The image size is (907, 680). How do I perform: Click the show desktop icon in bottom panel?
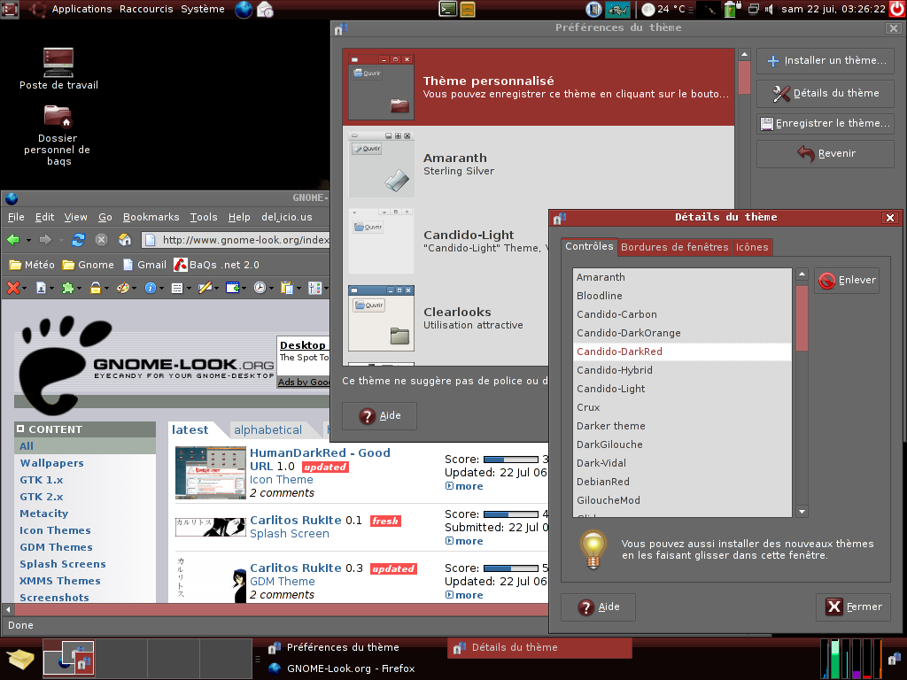pyautogui.click(x=20, y=659)
